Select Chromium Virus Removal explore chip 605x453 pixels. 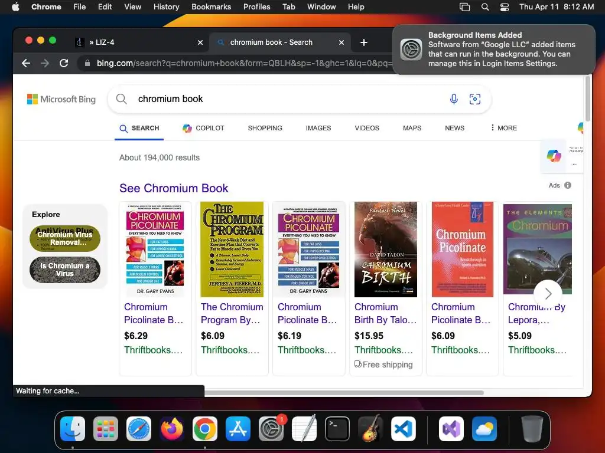[65, 238]
